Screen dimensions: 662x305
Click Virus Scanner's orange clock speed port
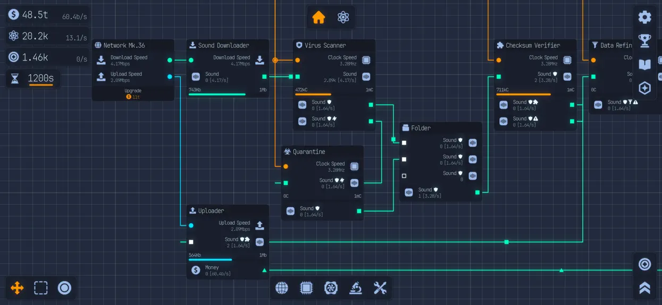click(x=297, y=60)
